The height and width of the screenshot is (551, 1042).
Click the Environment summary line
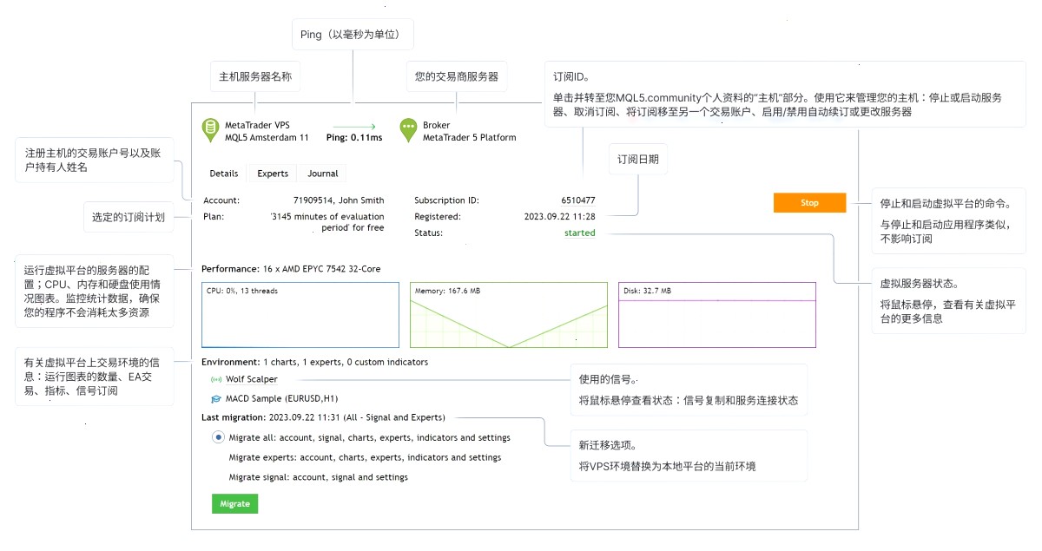(314, 362)
